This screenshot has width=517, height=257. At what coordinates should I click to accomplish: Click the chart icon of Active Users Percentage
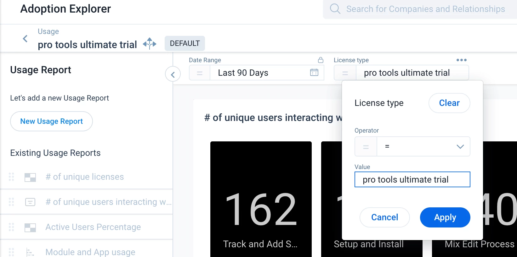coord(30,227)
